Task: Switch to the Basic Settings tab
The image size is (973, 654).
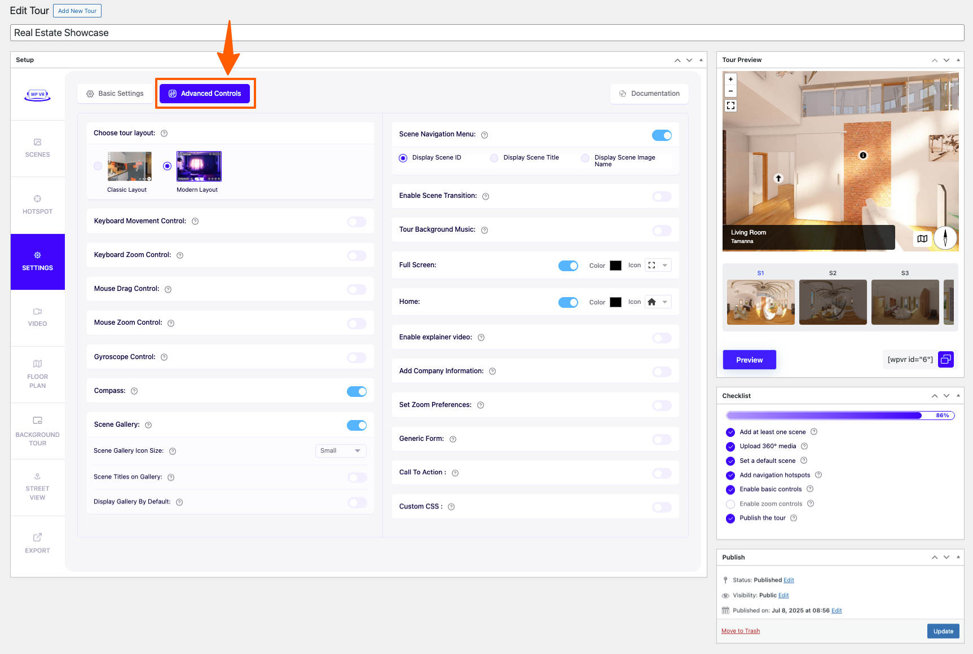Action: 115,94
